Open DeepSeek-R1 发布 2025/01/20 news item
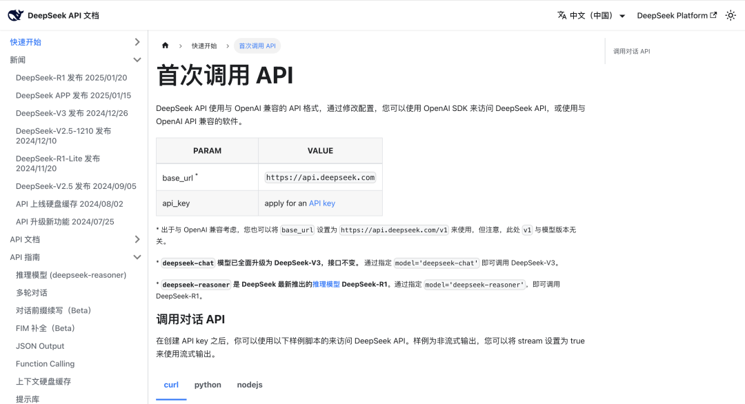 tap(71, 78)
